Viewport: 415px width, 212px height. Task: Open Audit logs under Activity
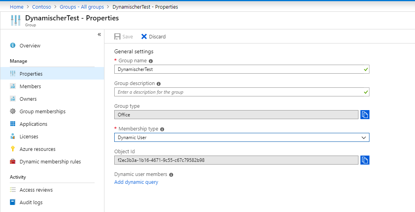[31, 202]
